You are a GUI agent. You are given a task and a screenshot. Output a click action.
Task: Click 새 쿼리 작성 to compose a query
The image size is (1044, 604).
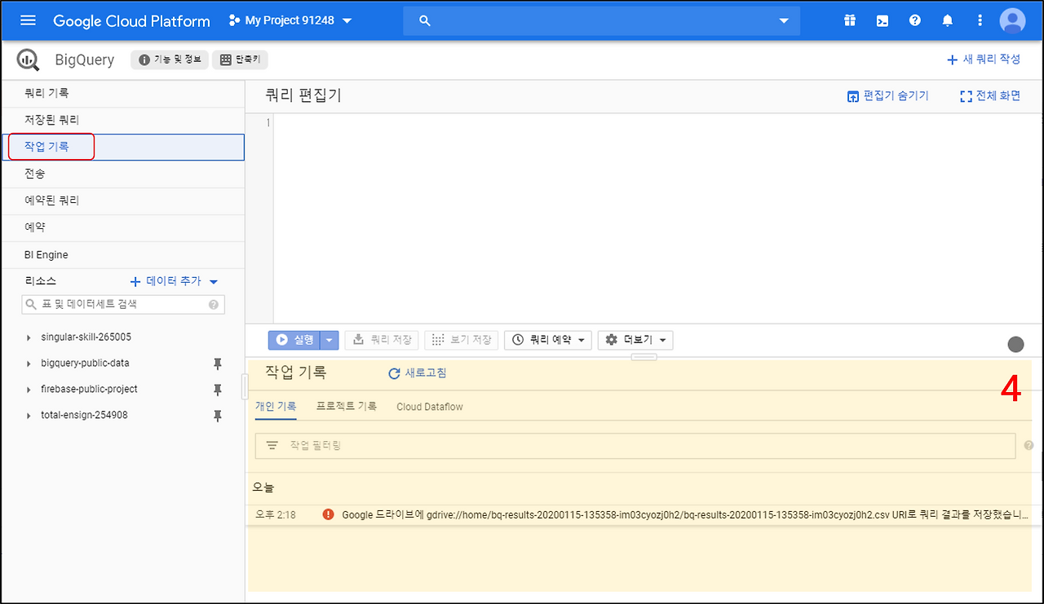click(x=983, y=60)
